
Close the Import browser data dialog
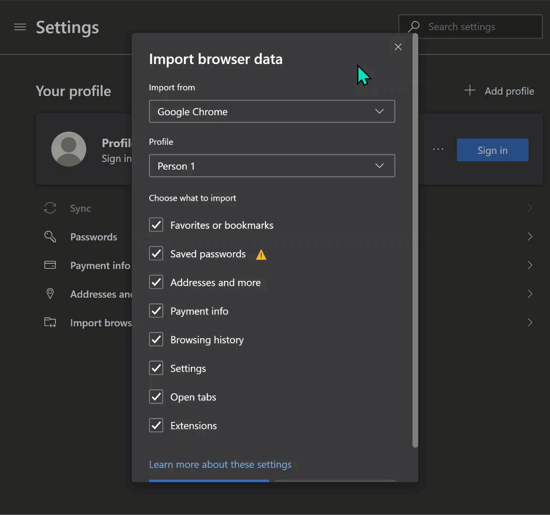[x=398, y=47]
